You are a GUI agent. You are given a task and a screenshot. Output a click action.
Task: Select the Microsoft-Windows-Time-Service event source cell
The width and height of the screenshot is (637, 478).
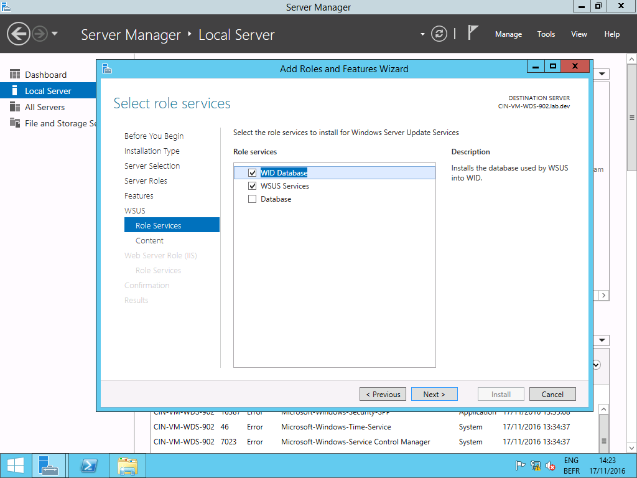click(336, 427)
